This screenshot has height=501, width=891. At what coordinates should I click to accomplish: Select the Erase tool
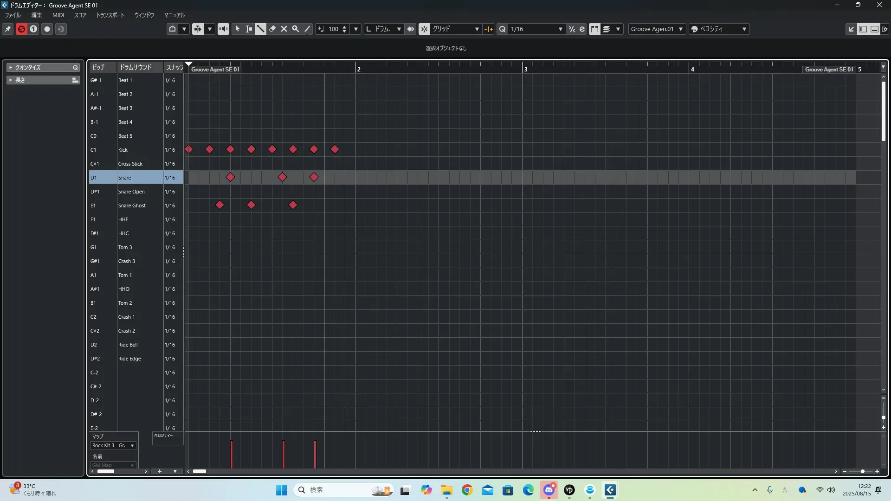point(272,29)
